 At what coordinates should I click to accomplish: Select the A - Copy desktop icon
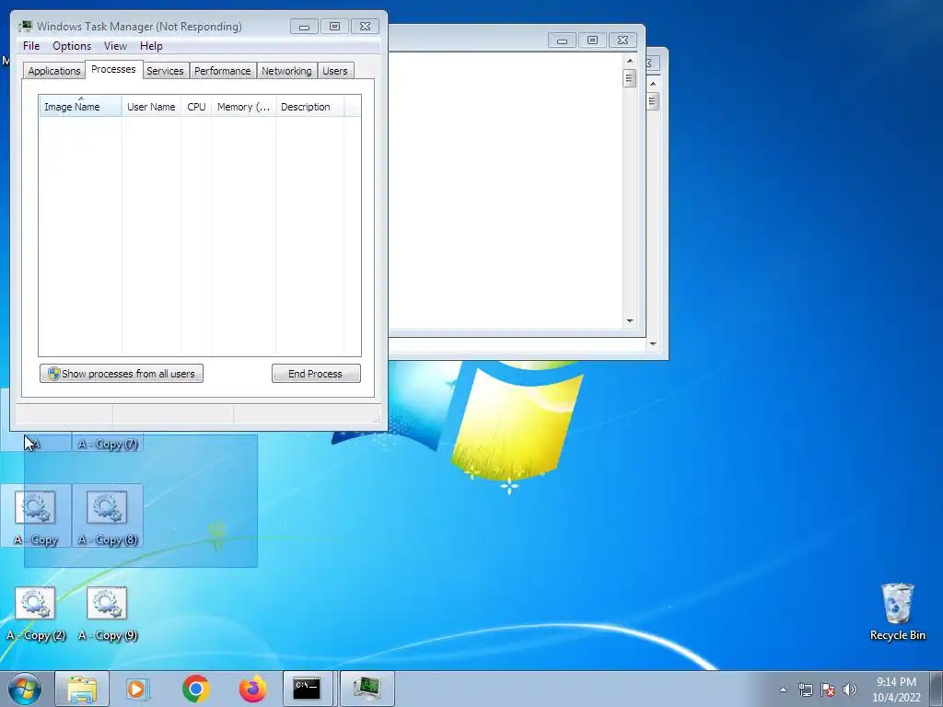tap(36, 517)
